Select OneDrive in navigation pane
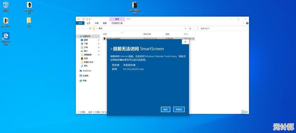Image resolution: width=296 pixels, height=133 pixels. coord(87,71)
